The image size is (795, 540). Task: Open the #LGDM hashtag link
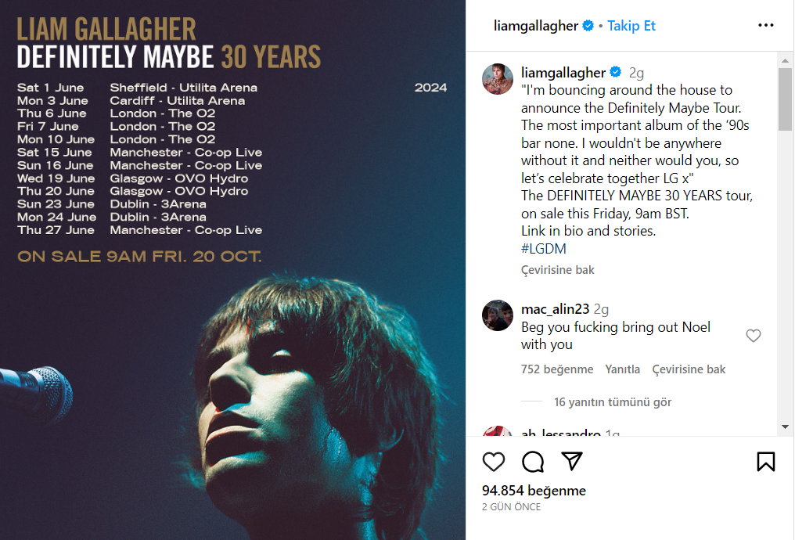pos(544,249)
